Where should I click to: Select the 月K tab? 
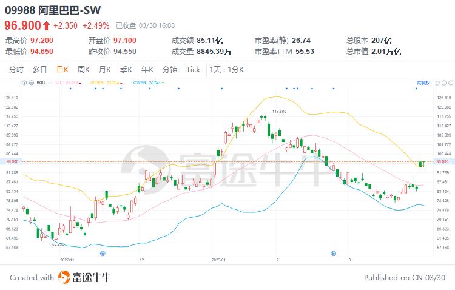[x=105, y=70]
